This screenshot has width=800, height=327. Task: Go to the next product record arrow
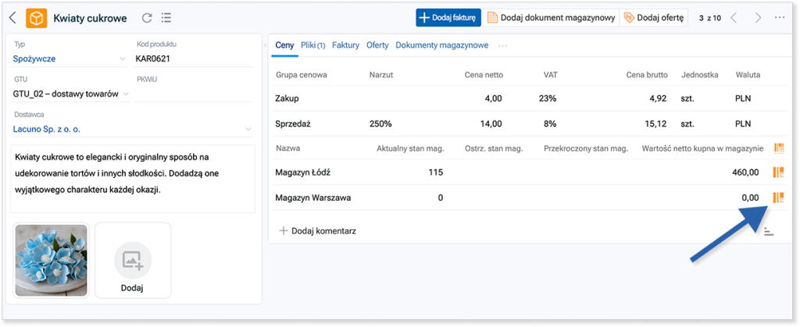pos(757,17)
